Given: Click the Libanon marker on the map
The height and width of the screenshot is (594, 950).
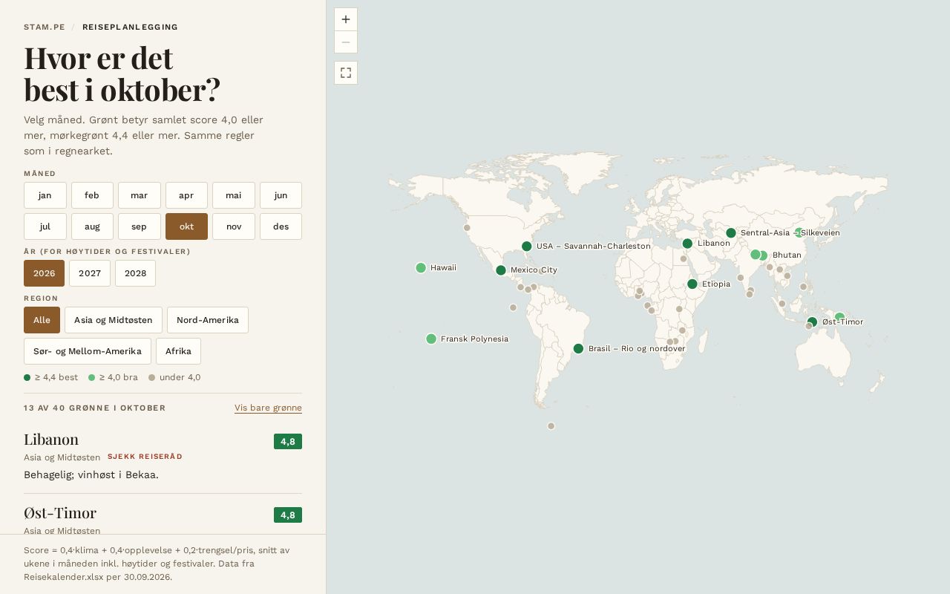Looking at the screenshot, I should (687, 244).
